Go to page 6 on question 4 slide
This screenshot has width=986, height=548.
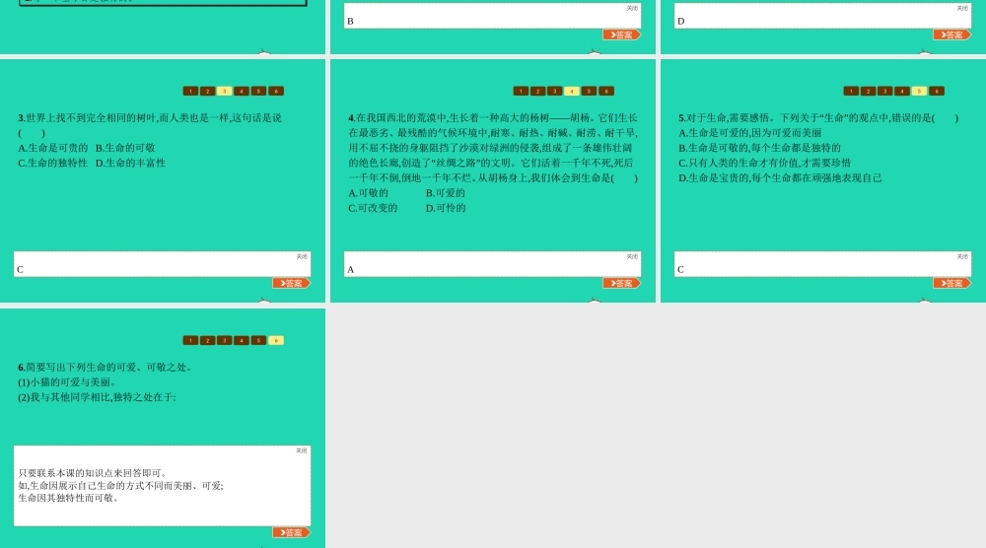click(x=606, y=91)
